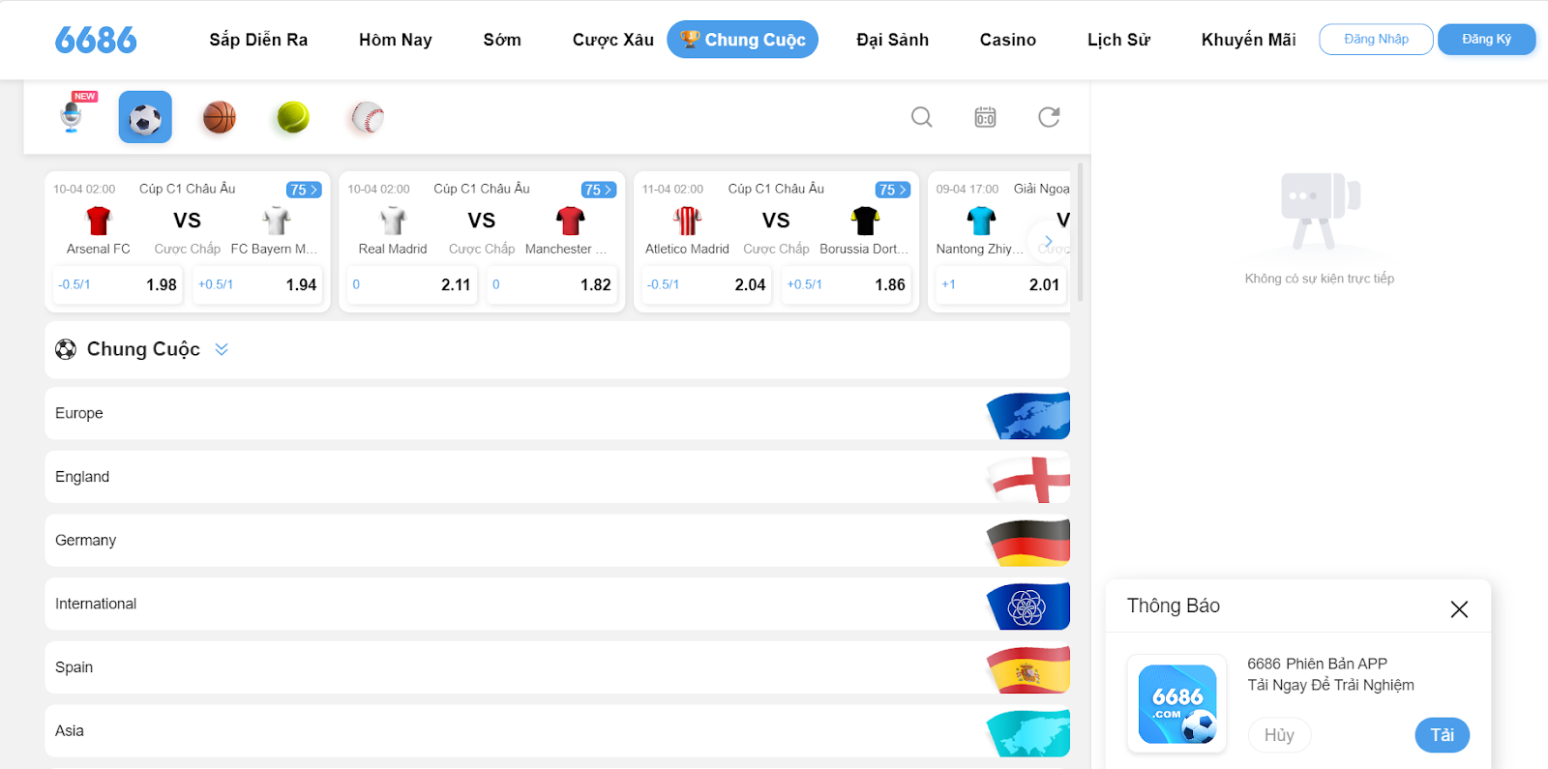Open 75 markets for Arsenal match
Image resolution: width=1548 pixels, height=769 pixels.
(x=304, y=190)
